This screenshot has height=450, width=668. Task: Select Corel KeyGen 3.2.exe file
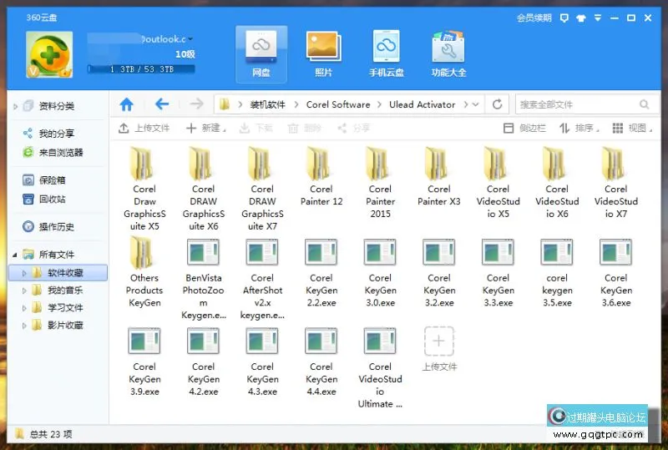pyautogui.click(x=439, y=273)
